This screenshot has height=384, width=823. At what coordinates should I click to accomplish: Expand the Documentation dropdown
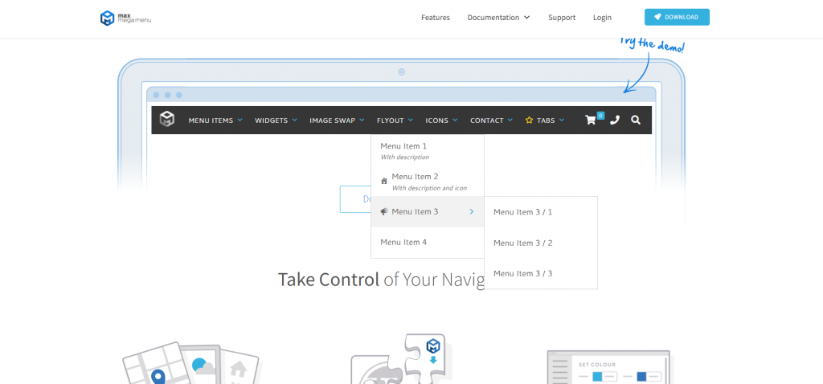[498, 18]
